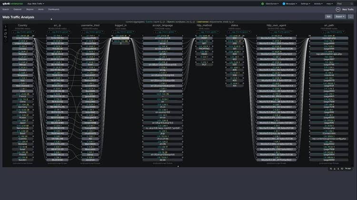Switch to the Search tab
The width and height of the screenshot is (357, 200).
point(6,9)
